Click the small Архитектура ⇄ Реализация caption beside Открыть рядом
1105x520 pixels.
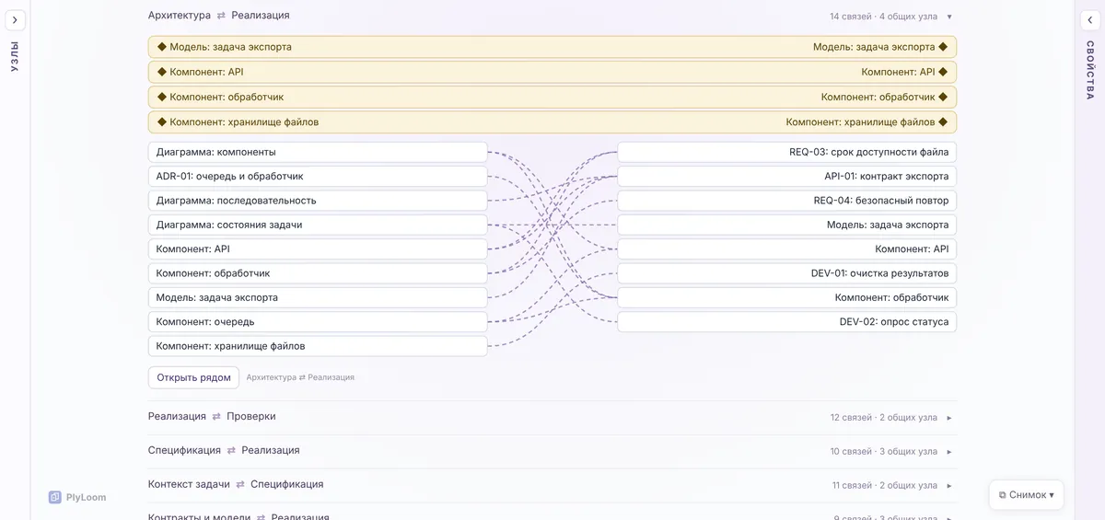tap(300, 377)
